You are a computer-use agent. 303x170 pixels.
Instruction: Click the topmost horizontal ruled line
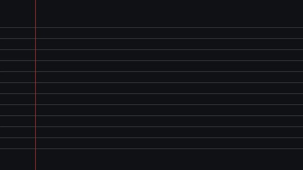(151, 27)
